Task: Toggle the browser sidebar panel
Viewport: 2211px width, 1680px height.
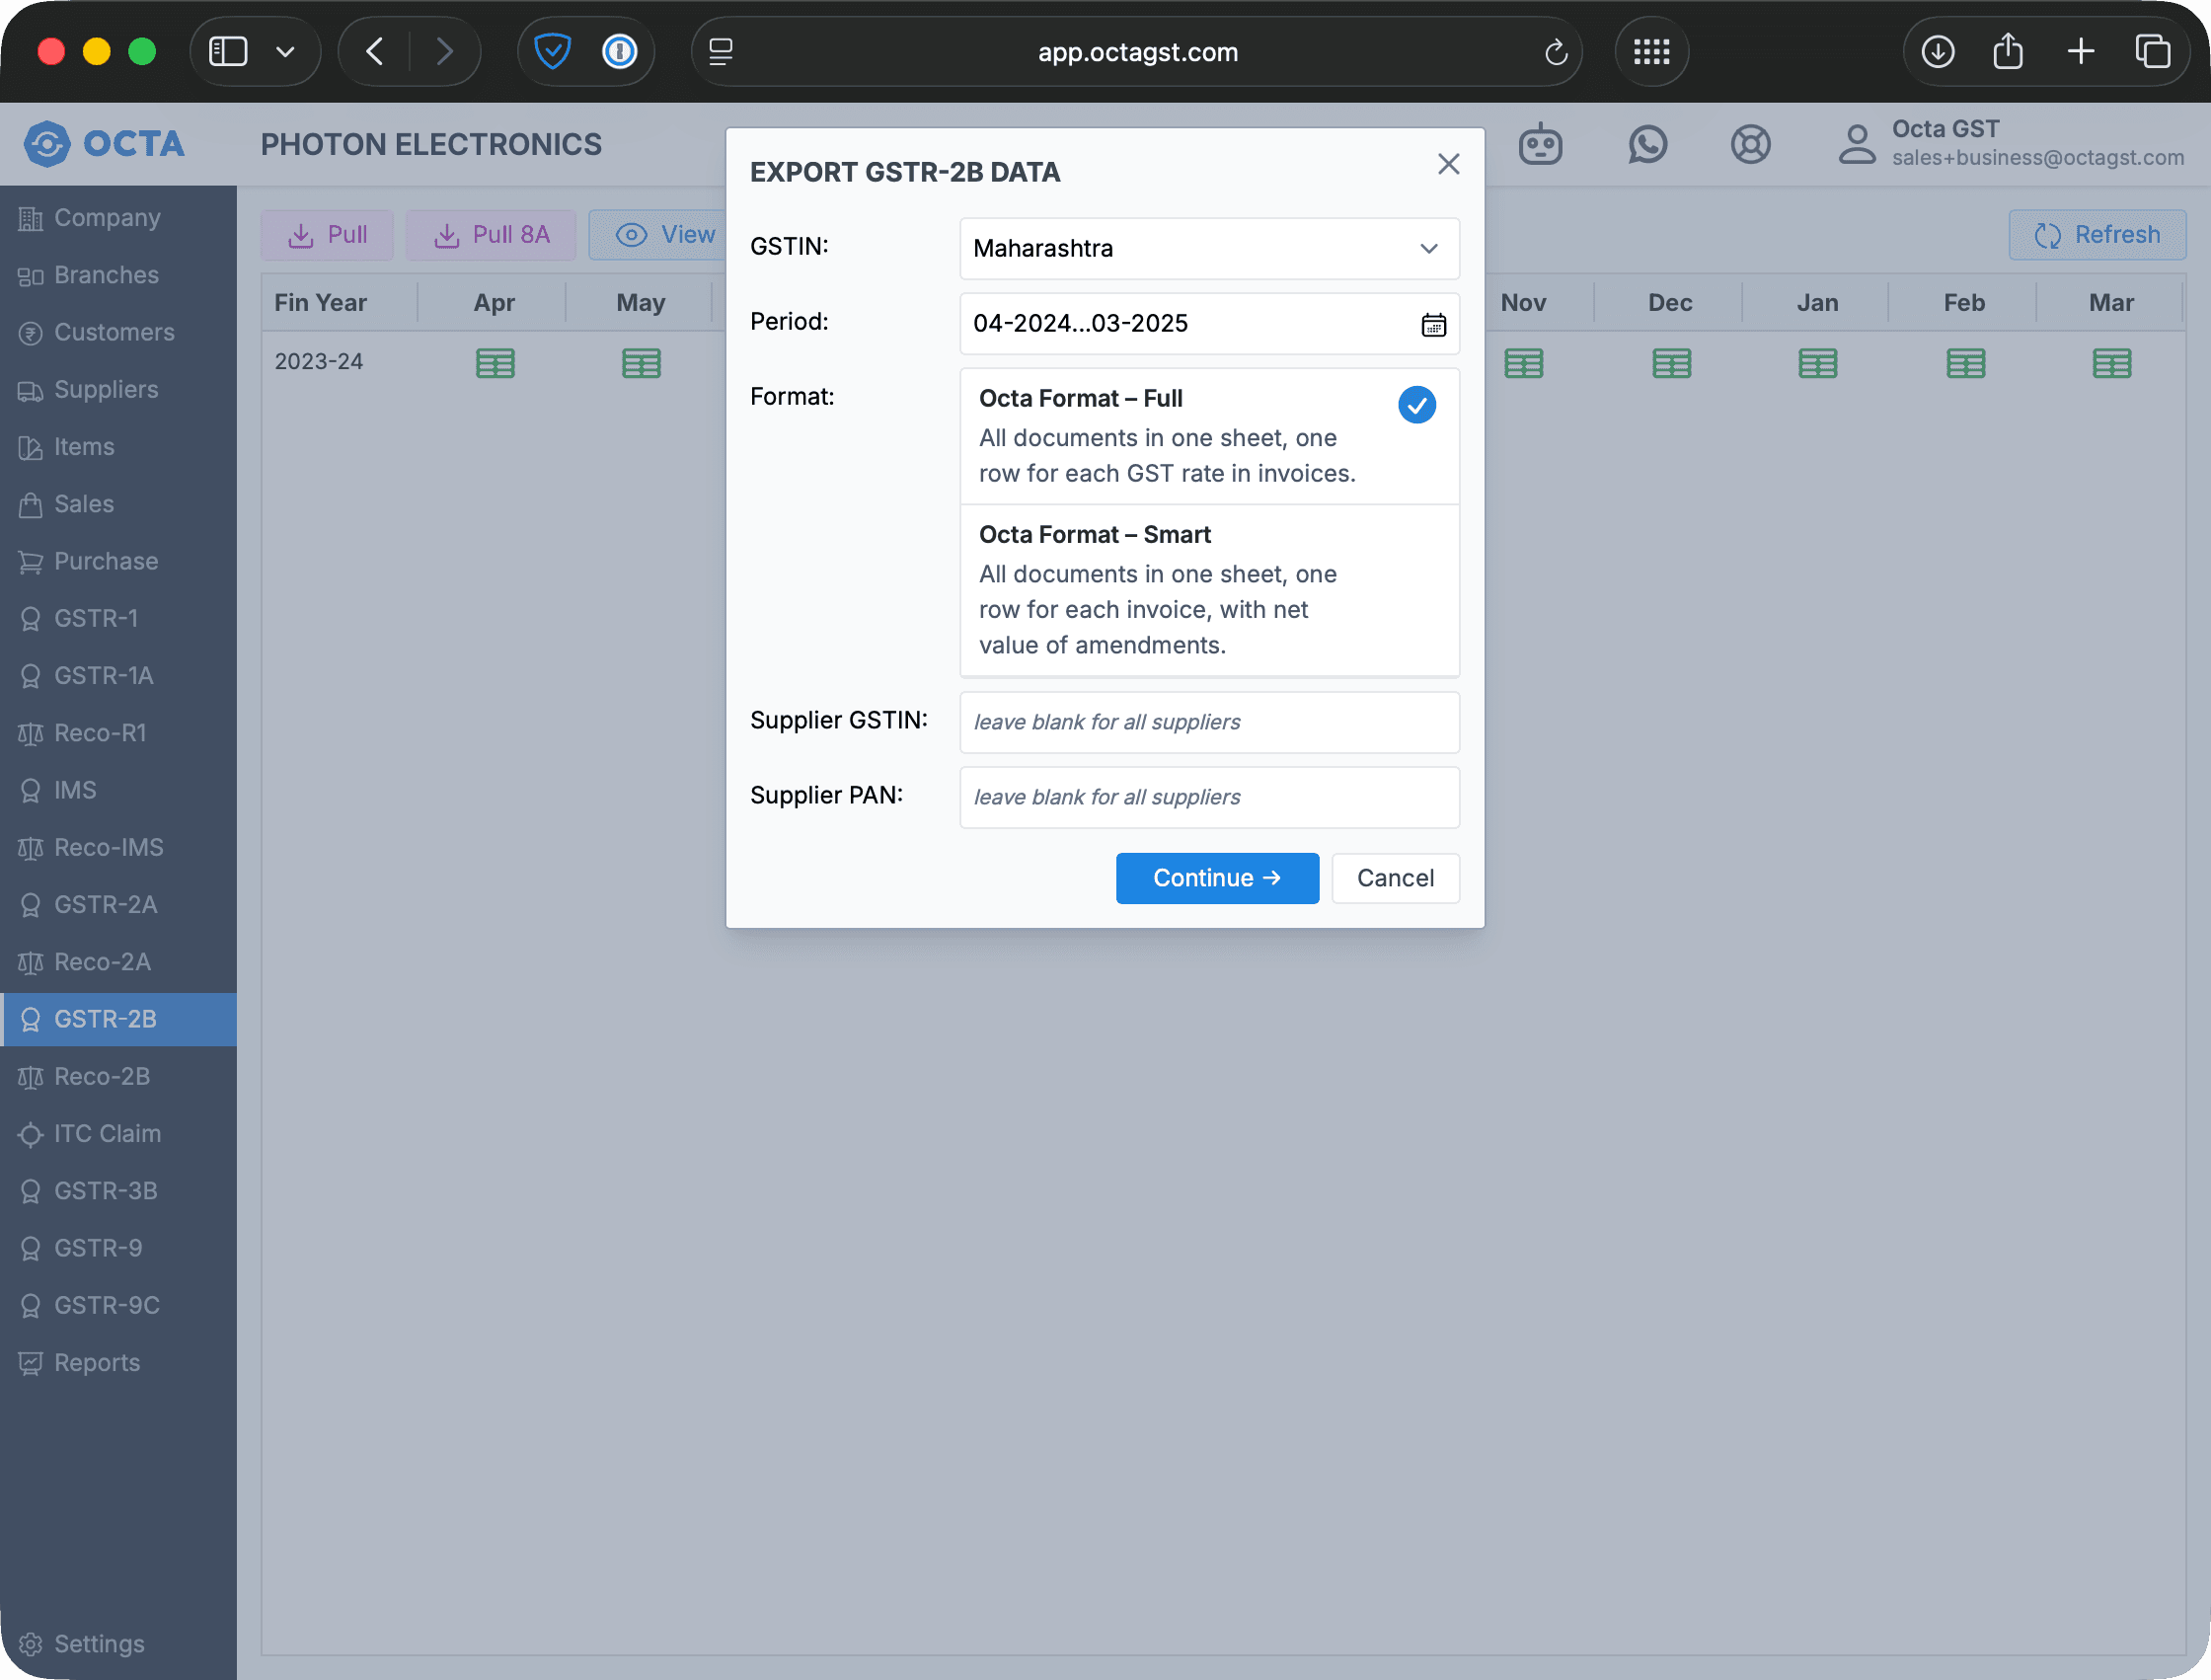Action: coord(228,51)
